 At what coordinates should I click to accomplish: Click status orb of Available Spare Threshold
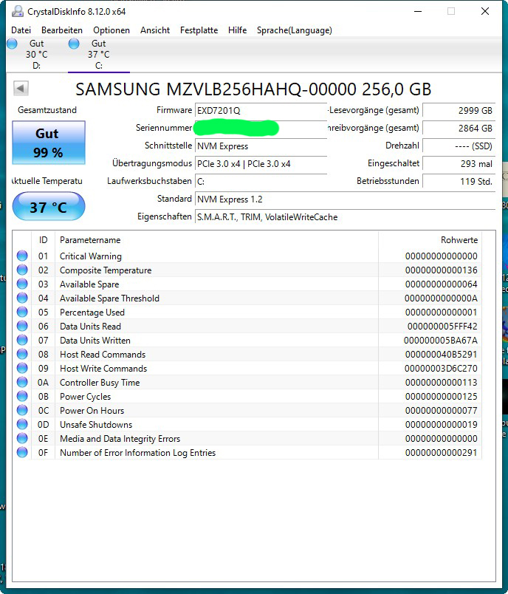22,298
